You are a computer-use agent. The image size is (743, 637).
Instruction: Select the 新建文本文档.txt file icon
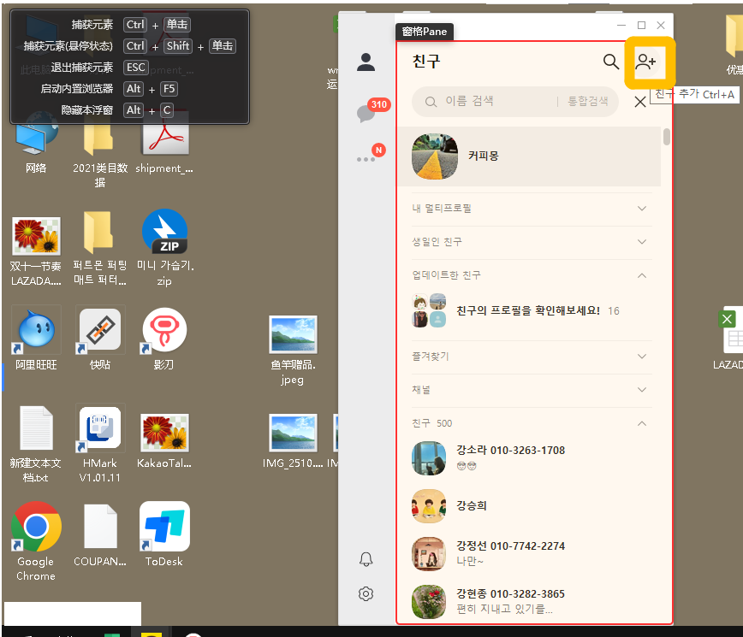pos(36,444)
